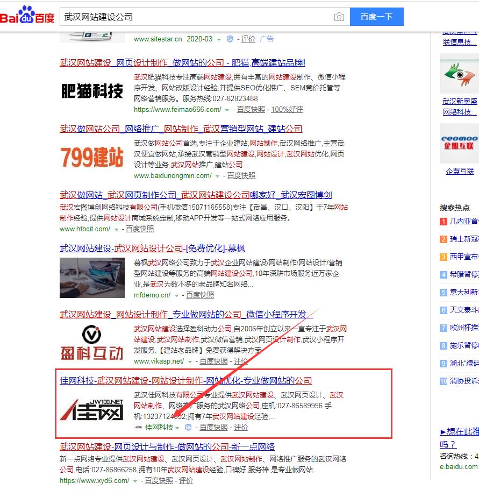Expand dropdown arrow next to feimao666.com

pos(227,110)
